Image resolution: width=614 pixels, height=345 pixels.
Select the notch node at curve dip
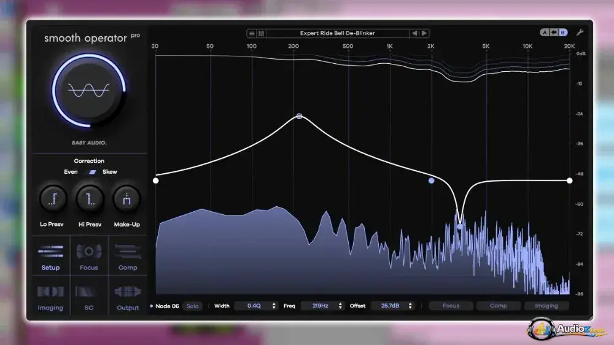(x=460, y=227)
